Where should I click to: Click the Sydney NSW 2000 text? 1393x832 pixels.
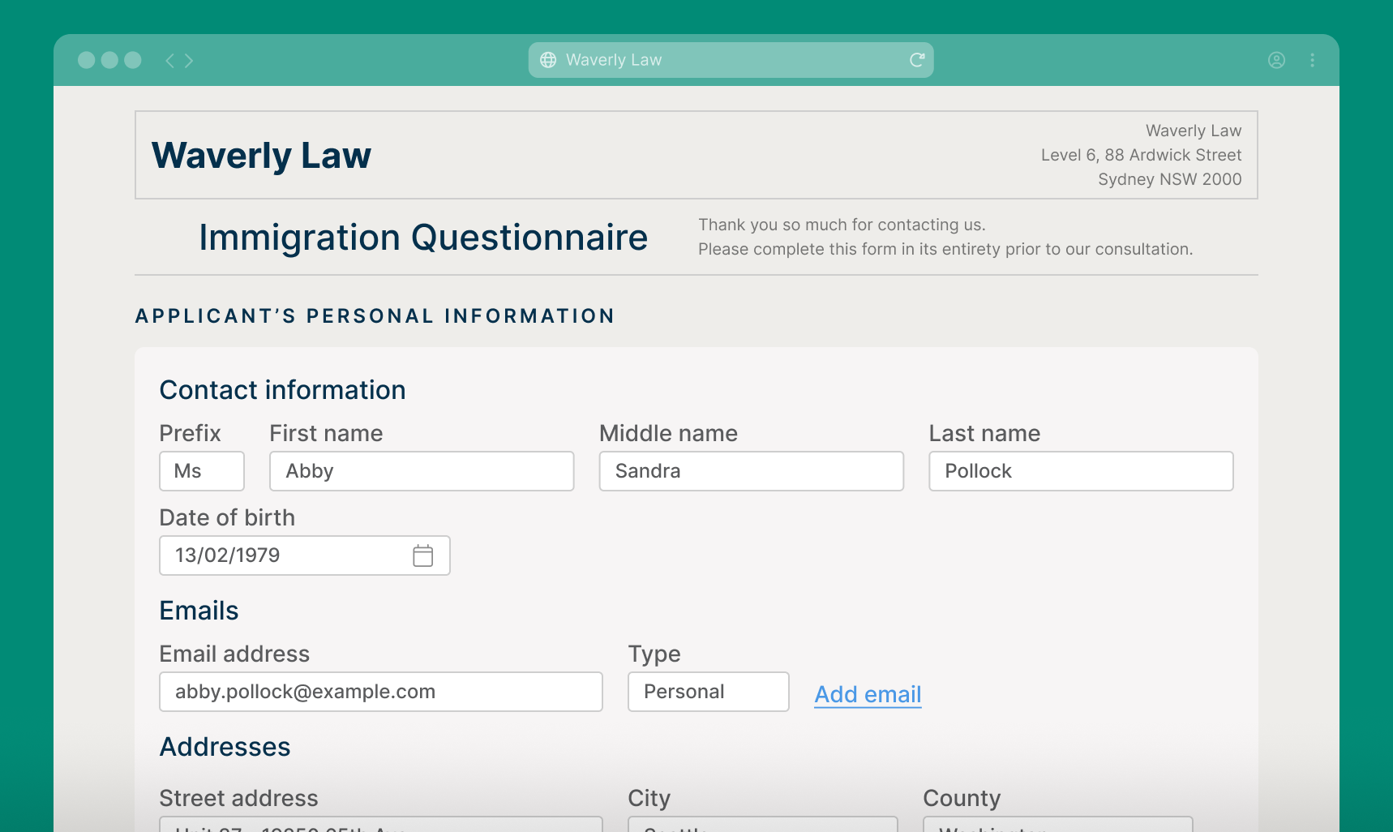[1169, 179]
